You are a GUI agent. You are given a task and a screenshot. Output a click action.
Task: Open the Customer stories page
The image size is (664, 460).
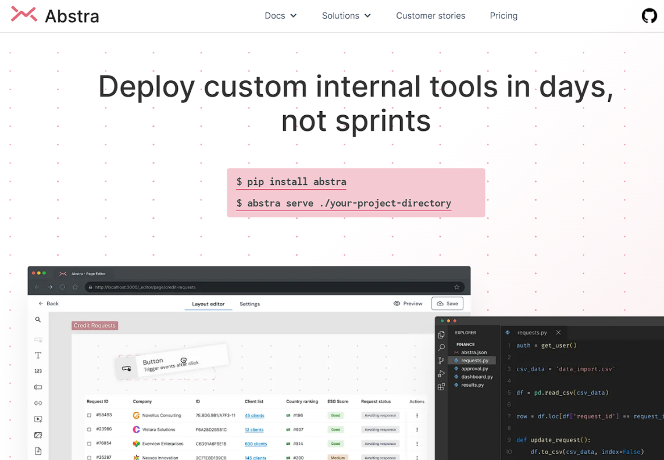[431, 16]
